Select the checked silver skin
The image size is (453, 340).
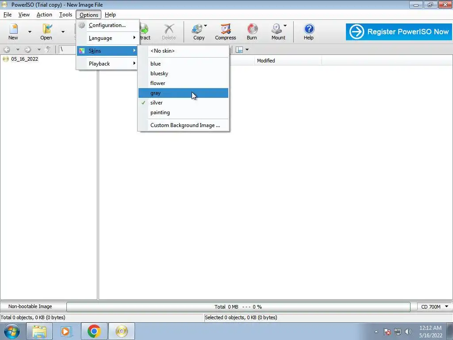(x=184, y=103)
